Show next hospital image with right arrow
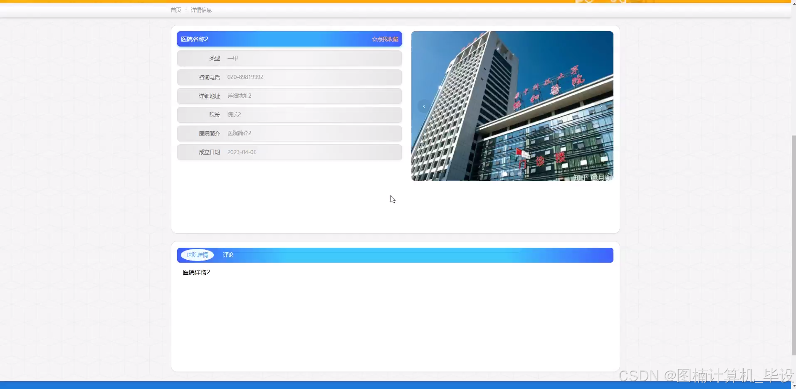796x389 pixels. point(601,106)
